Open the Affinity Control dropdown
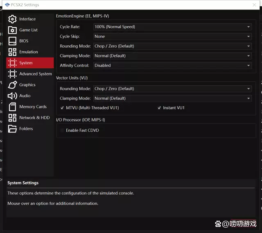 [172, 66]
